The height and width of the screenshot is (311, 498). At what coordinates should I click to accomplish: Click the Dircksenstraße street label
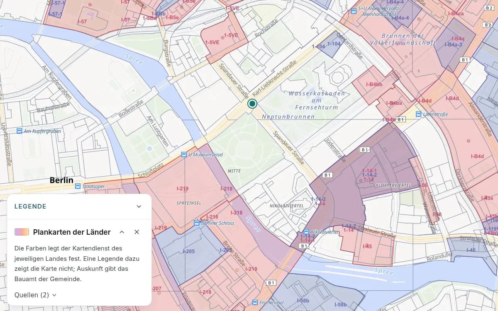[x=464, y=185]
